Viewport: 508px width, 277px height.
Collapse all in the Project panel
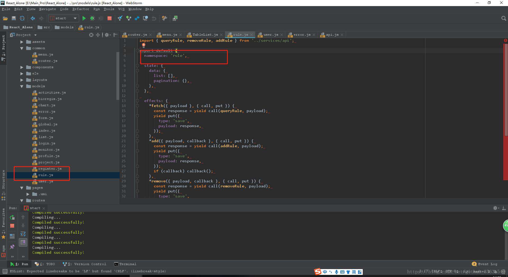[x=98, y=35]
